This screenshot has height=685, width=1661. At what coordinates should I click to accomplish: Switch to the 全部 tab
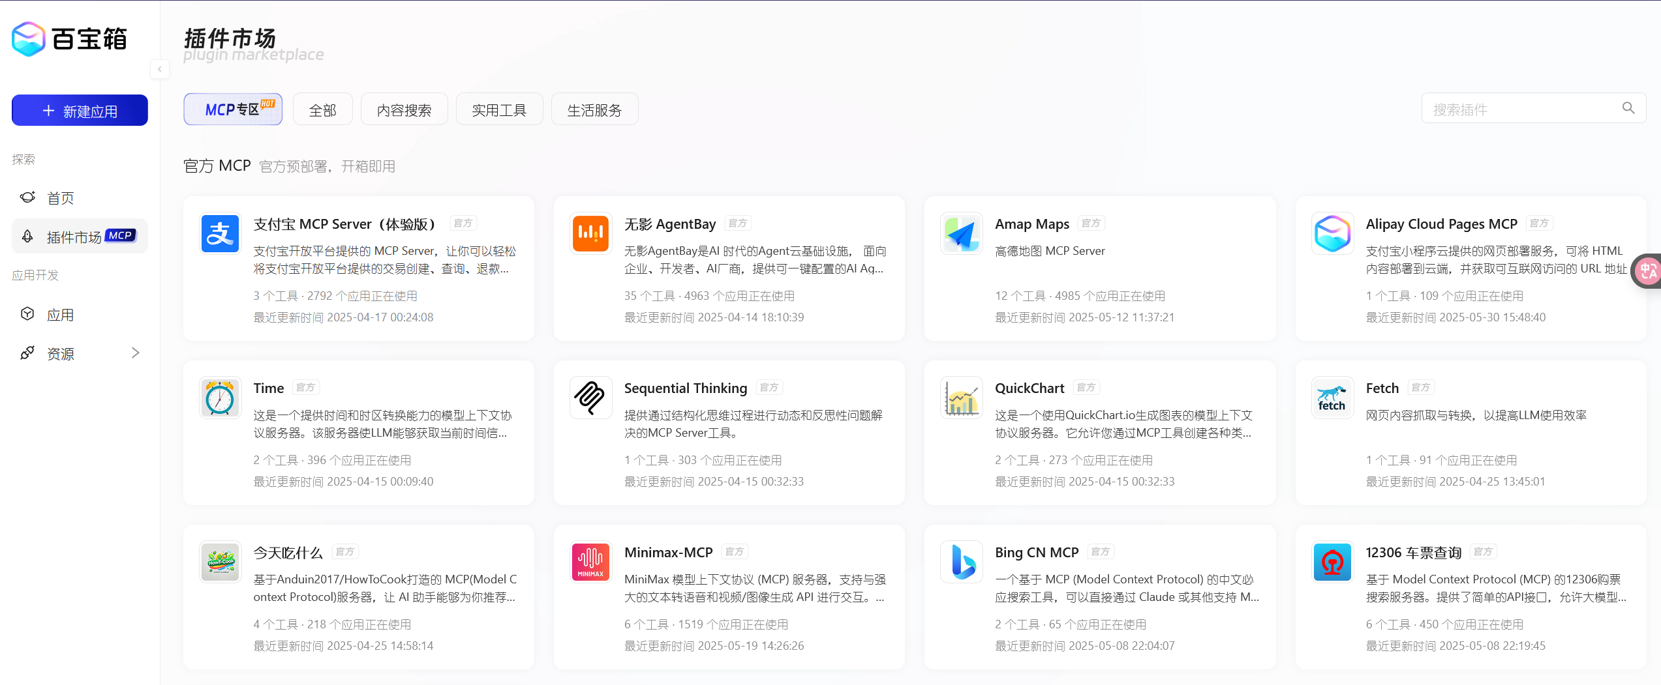coord(323,109)
